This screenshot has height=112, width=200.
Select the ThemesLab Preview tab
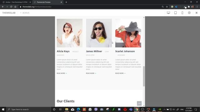(47, 2)
